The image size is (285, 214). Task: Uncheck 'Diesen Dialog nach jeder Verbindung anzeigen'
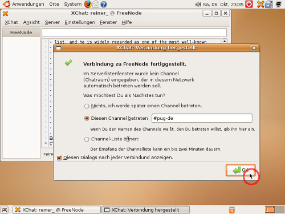[59, 158]
